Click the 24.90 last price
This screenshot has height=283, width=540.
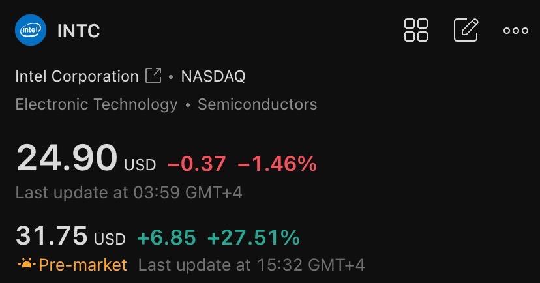pyautogui.click(x=67, y=158)
